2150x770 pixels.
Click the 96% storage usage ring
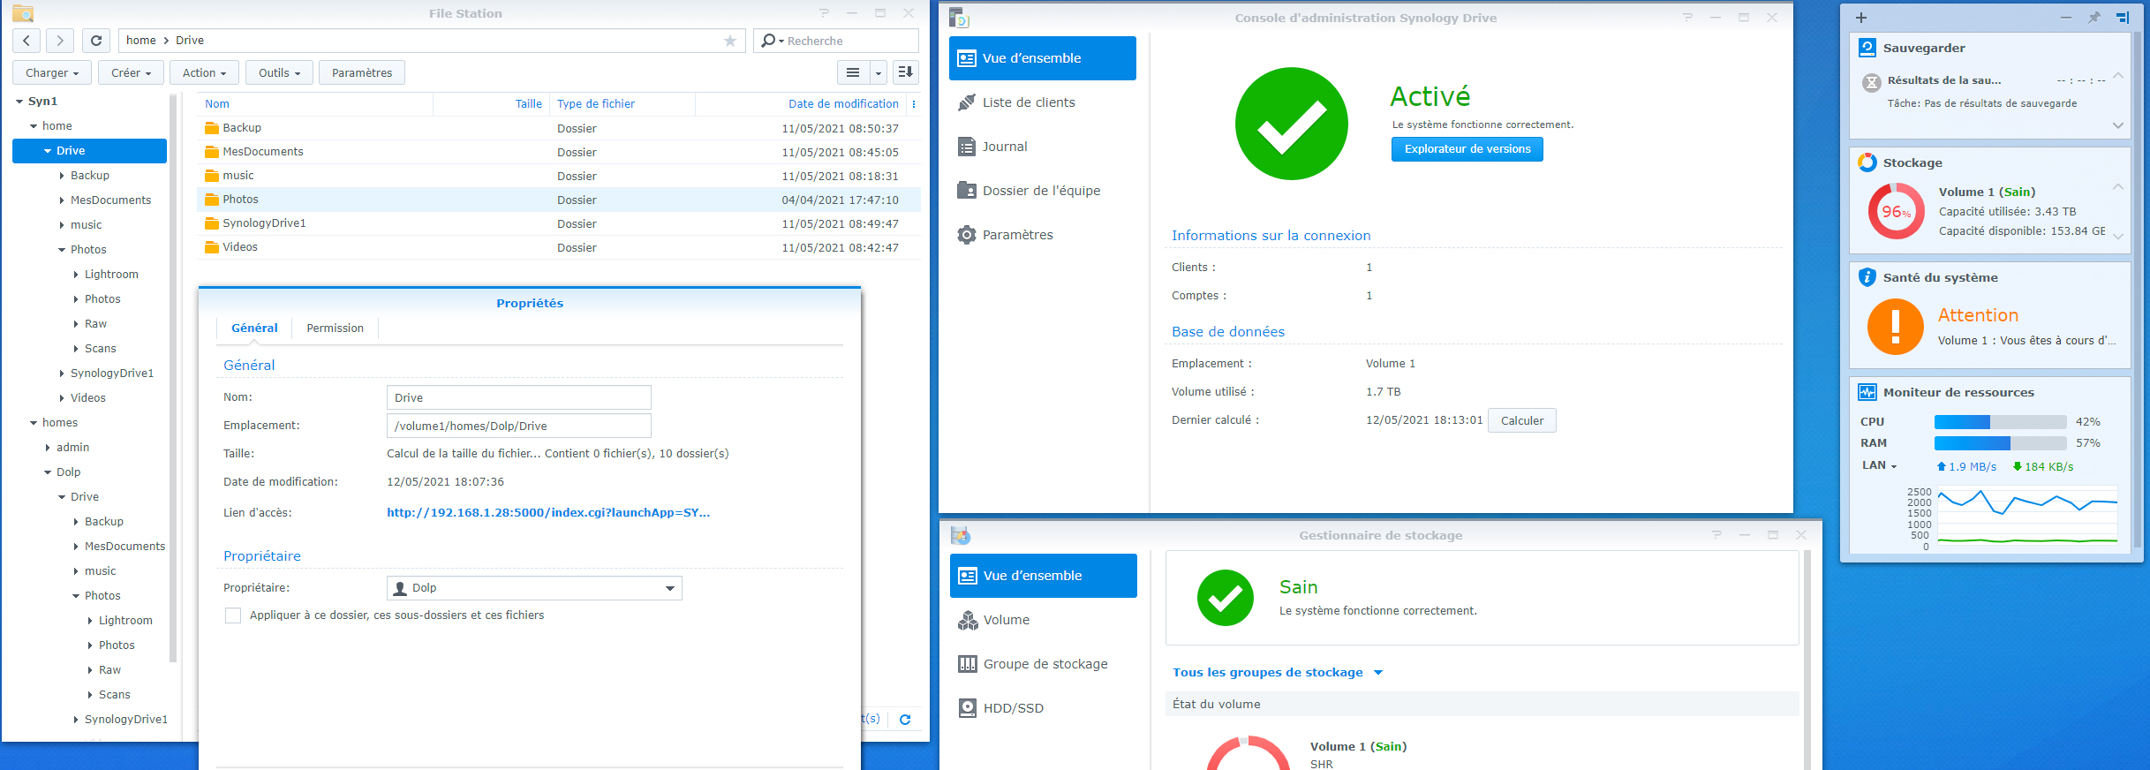[1896, 212]
